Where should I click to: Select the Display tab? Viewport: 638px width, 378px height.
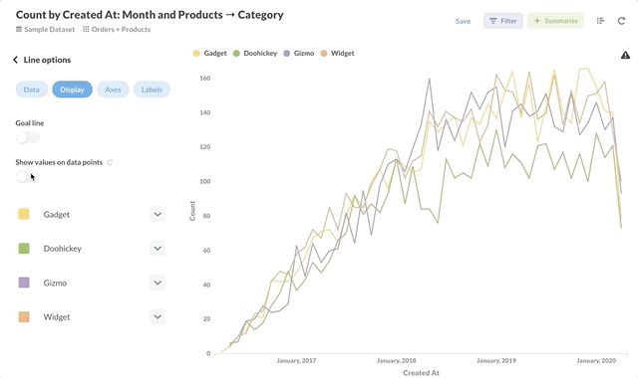pyautogui.click(x=73, y=90)
